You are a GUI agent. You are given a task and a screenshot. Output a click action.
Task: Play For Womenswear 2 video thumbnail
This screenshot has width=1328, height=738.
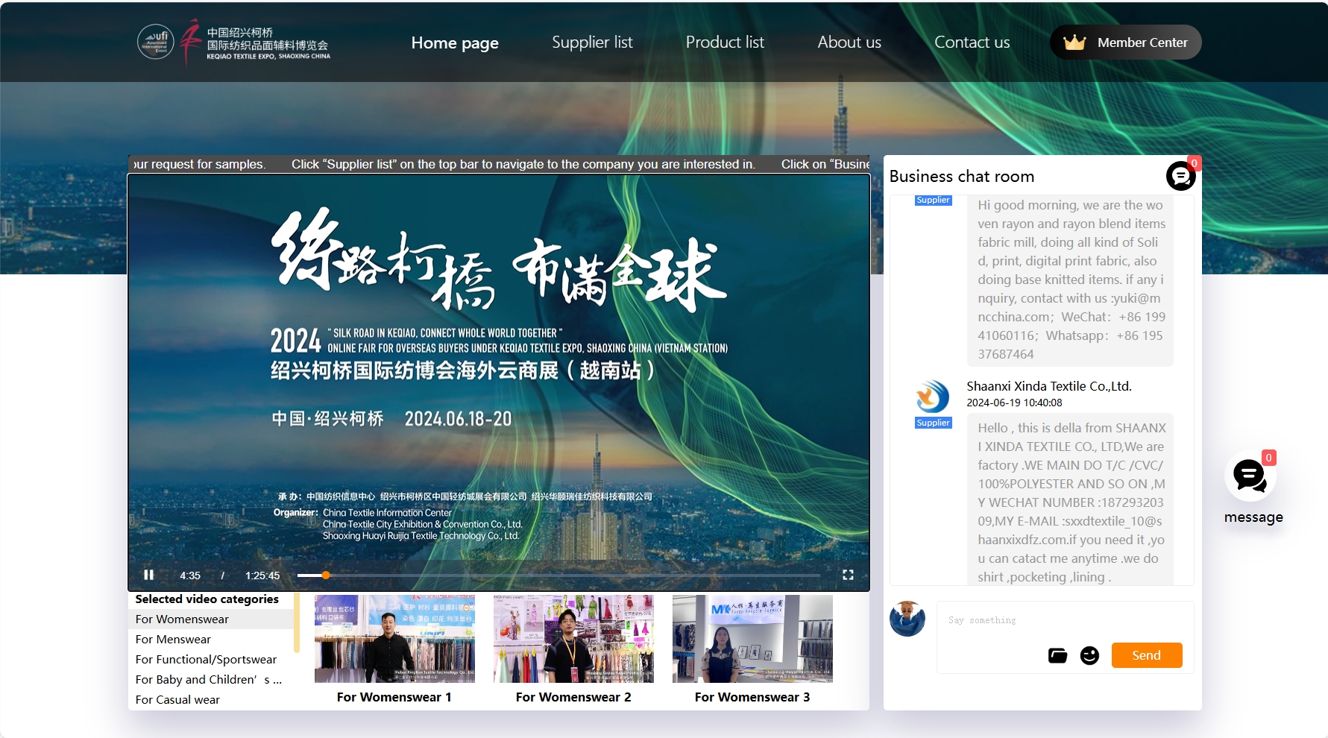[573, 639]
